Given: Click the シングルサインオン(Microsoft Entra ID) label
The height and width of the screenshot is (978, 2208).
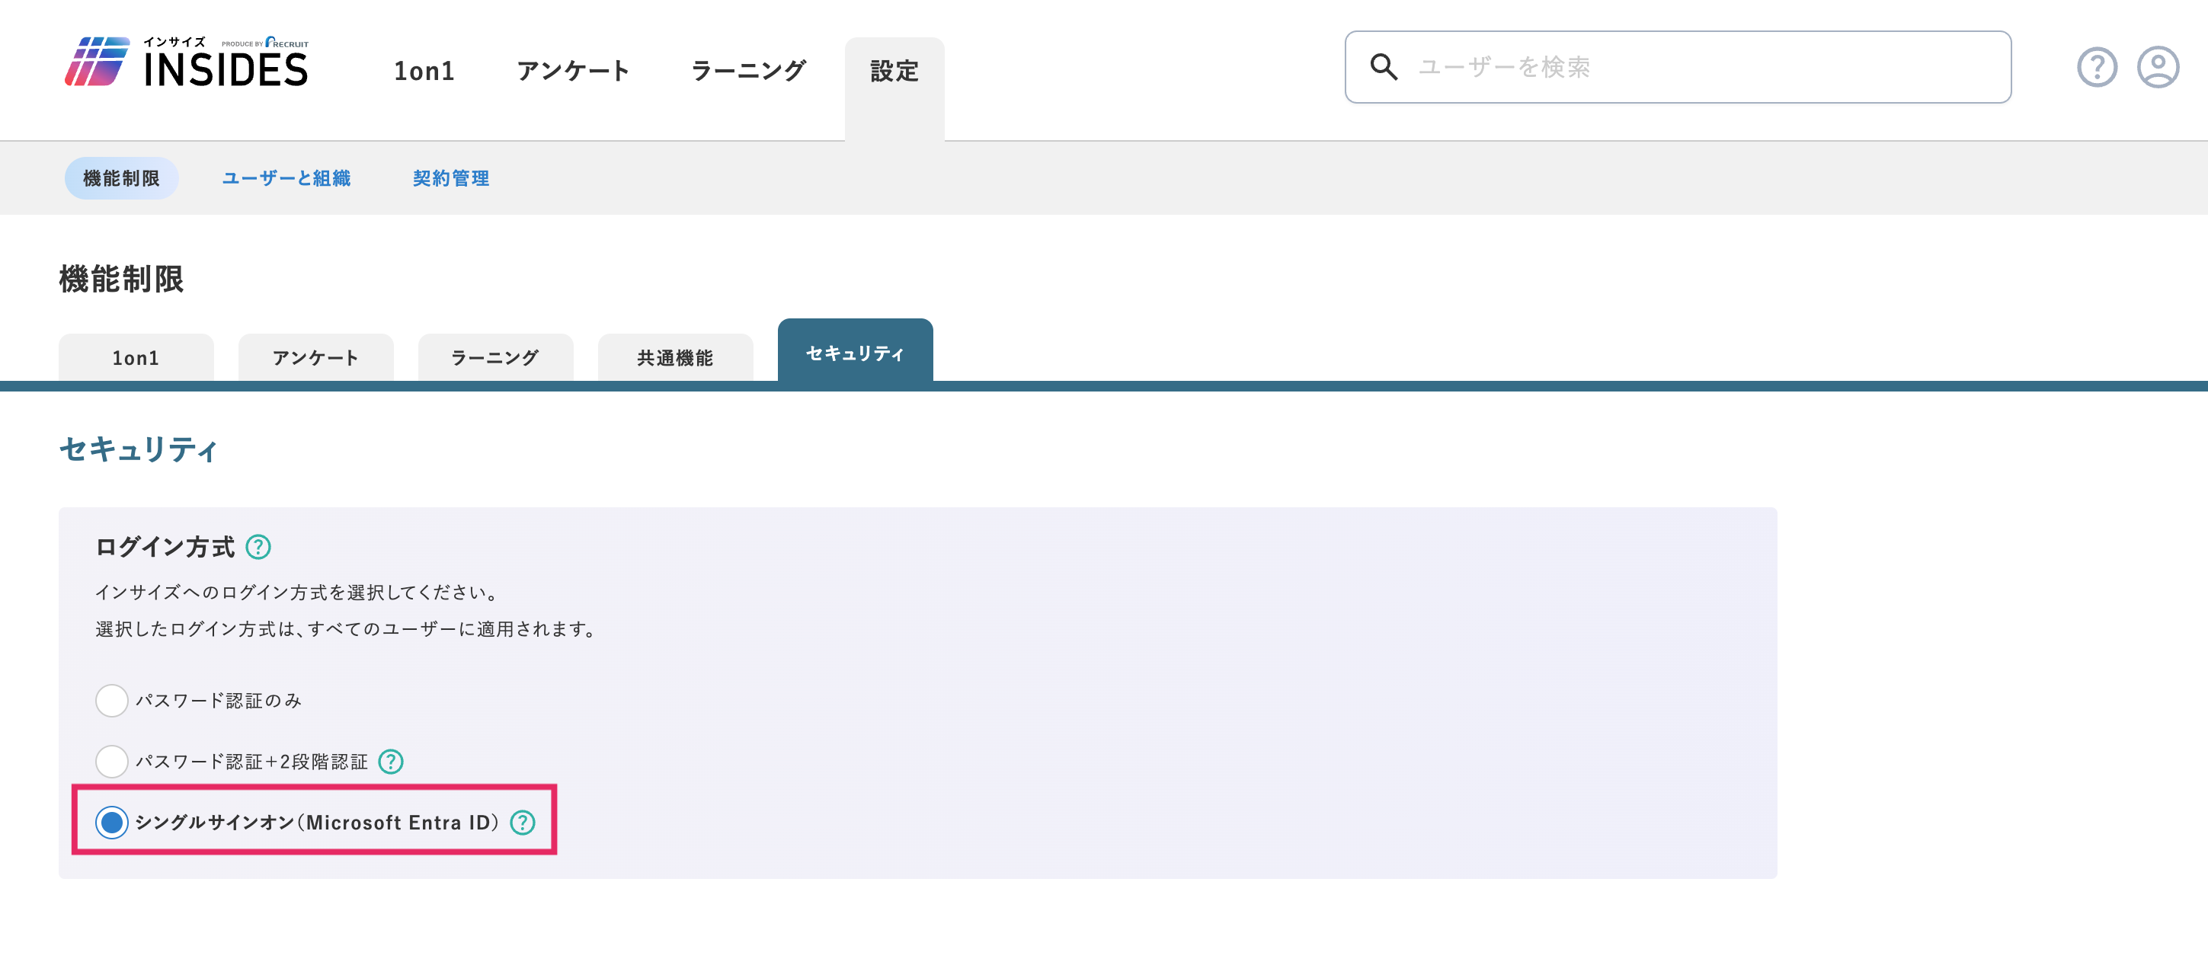Looking at the screenshot, I should (317, 822).
